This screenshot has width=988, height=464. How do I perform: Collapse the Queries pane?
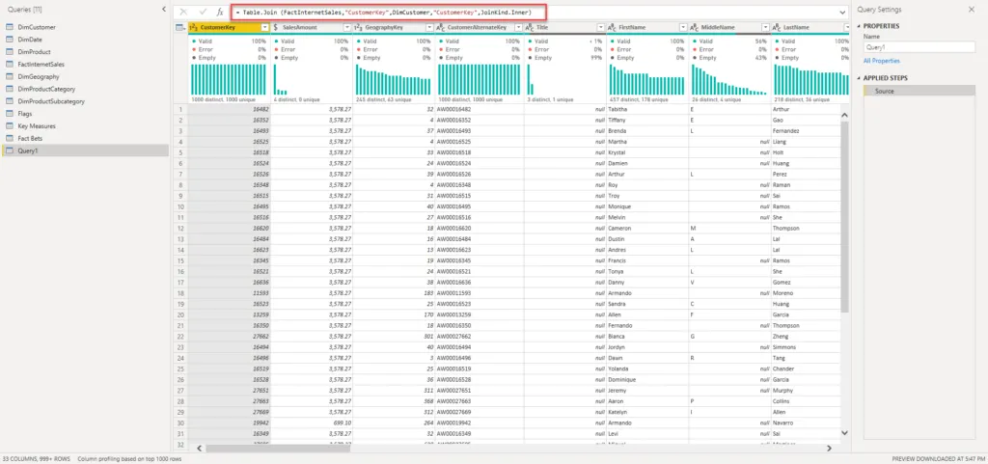[x=162, y=11]
